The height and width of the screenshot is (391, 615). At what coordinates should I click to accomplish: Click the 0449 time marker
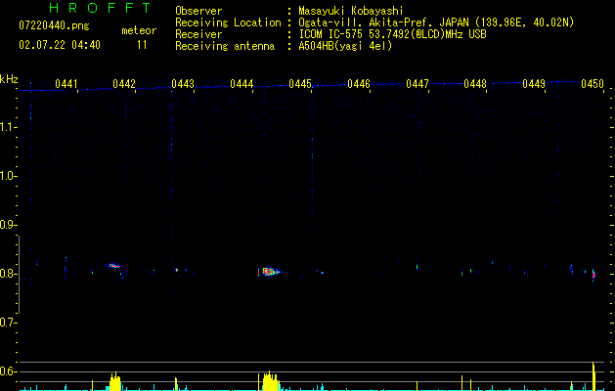pyautogui.click(x=534, y=84)
